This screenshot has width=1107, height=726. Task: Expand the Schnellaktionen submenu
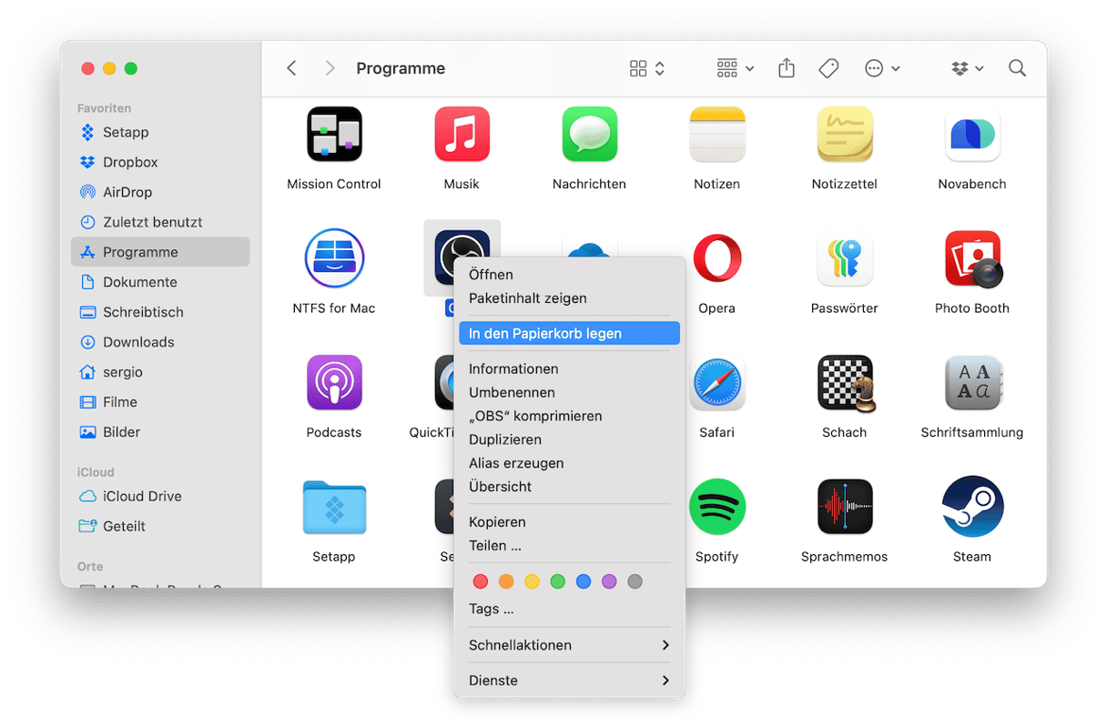[569, 645]
